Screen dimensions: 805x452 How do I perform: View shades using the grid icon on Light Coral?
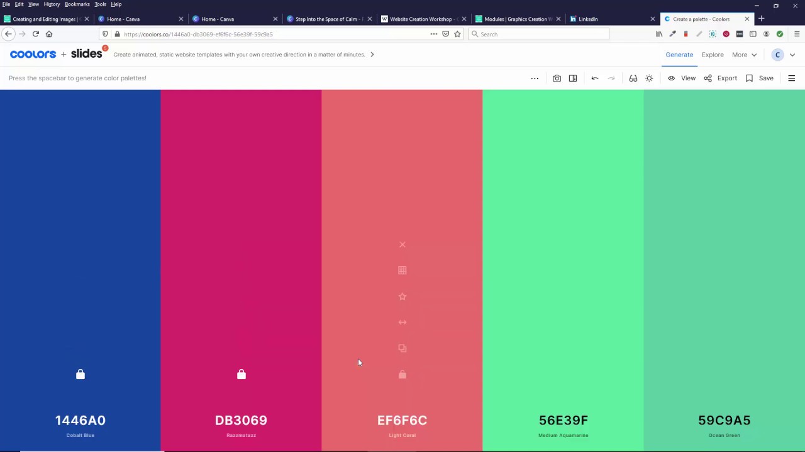pos(402,271)
